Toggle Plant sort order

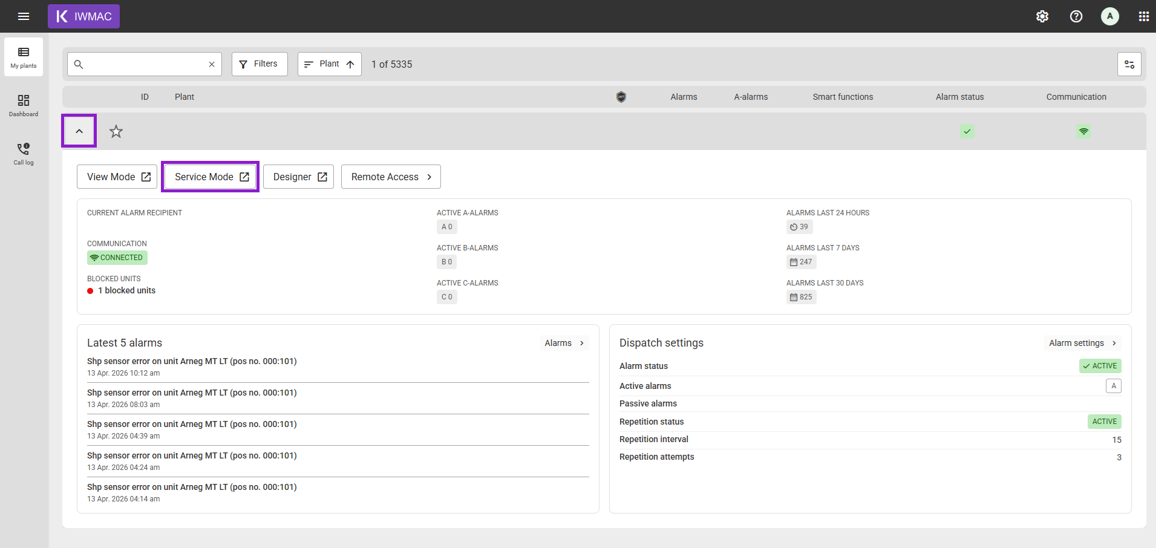coord(330,64)
